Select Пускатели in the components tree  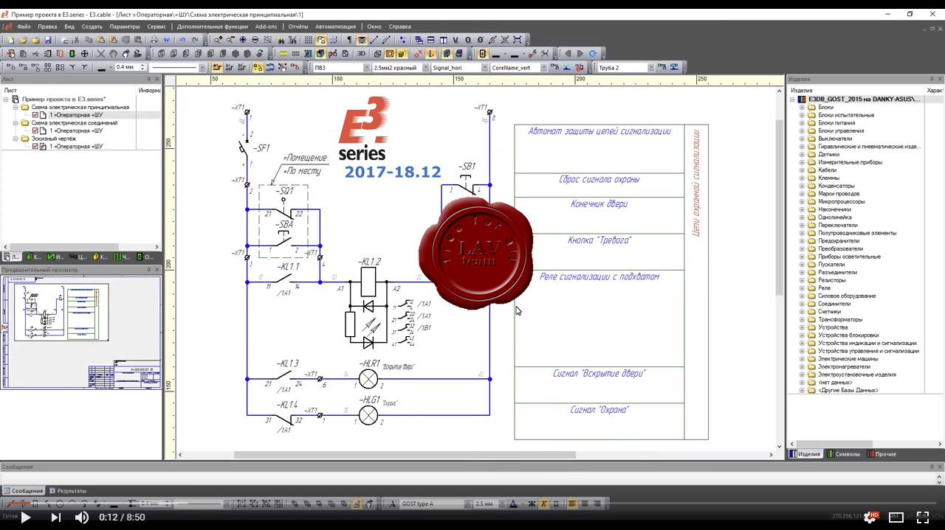point(831,264)
